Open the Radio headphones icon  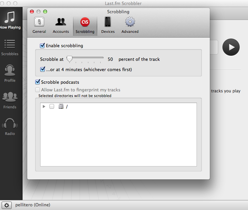pos(10,123)
